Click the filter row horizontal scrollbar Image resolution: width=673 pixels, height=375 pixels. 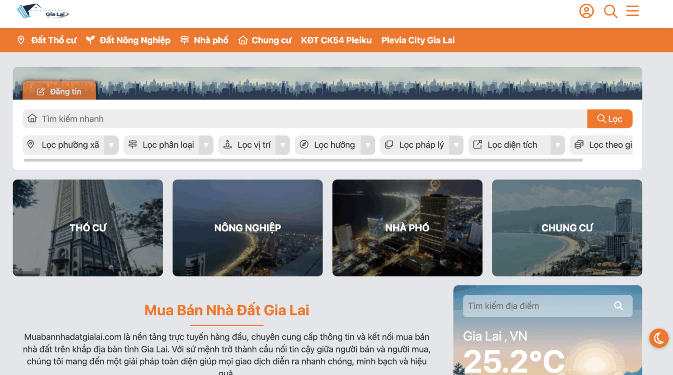(303, 160)
